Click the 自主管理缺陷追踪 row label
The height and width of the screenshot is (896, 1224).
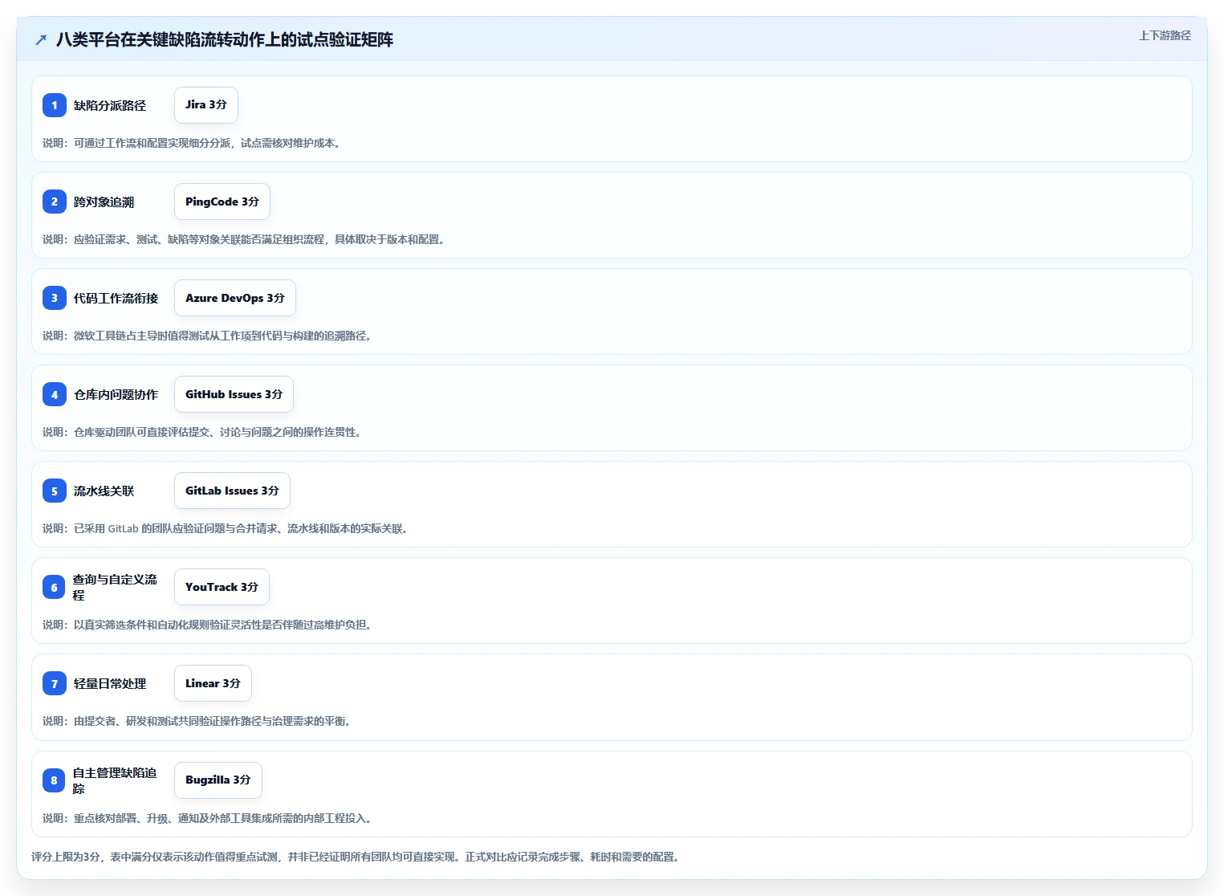pos(115,780)
